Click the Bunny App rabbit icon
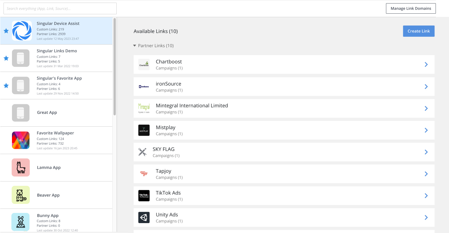Image resolution: width=449 pixels, height=233 pixels. coord(21,222)
